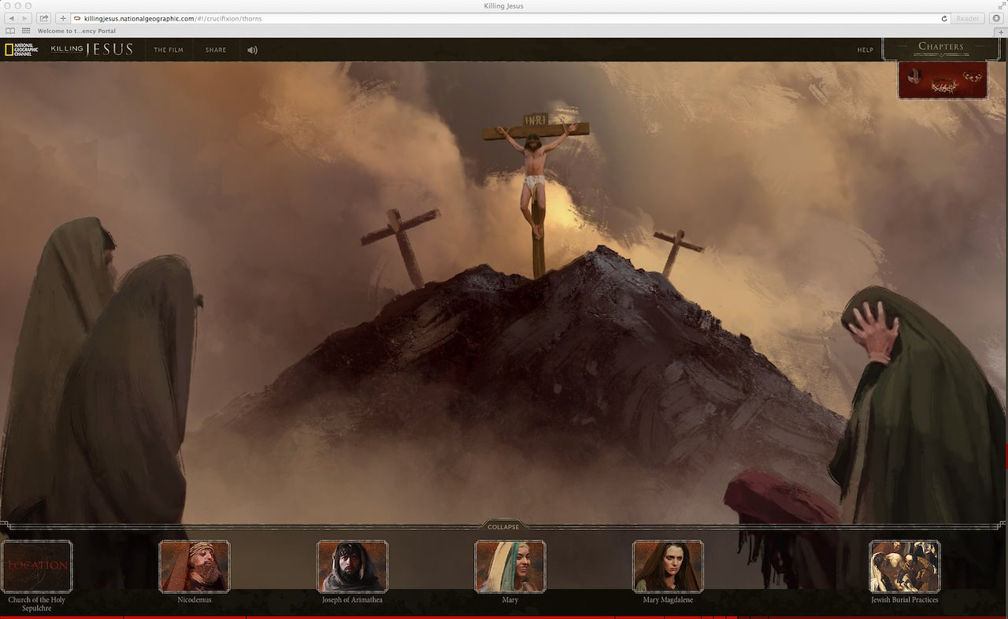Open the Help link
The width and height of the screenshot is (1008, 619).
(865, 50)
